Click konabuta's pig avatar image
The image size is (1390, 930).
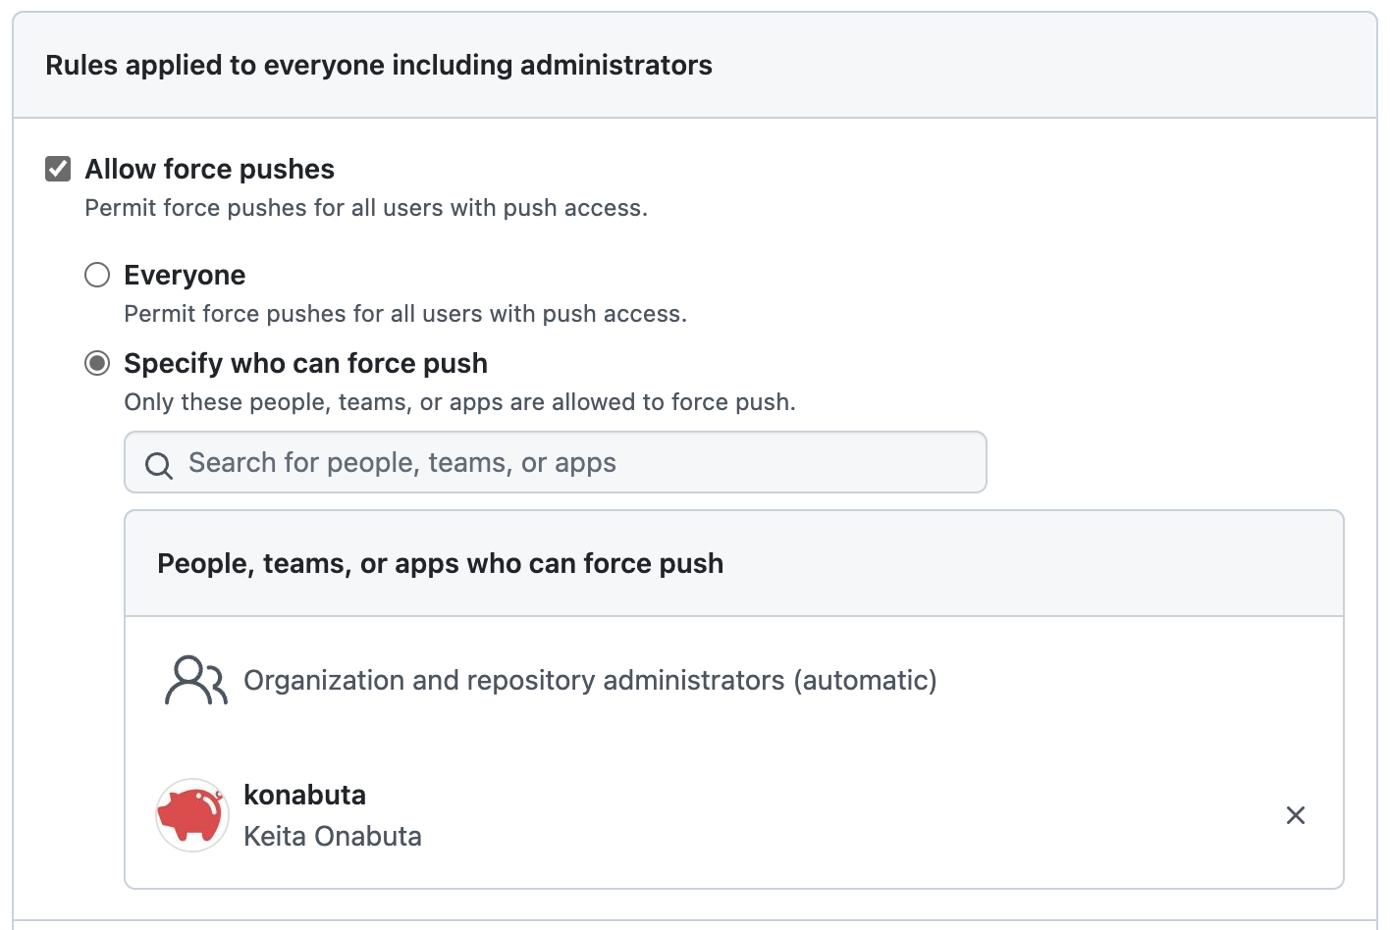point(191,815)
